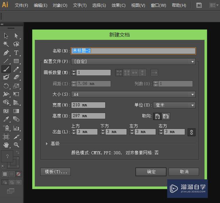Decrease the top bleed 上方 value
220x203 pixels.
[x=74, y=133]
